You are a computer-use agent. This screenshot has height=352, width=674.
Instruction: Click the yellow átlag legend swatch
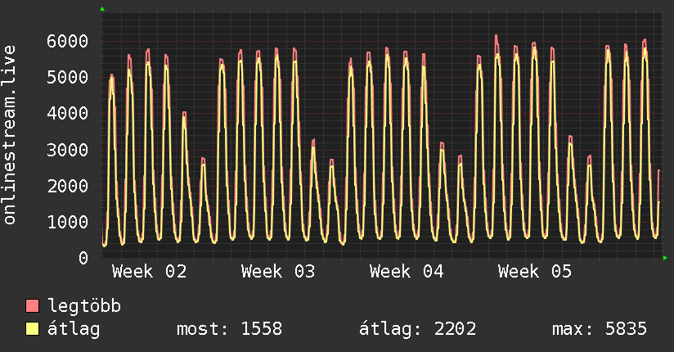pyautogui.click(x=33, y=330)
